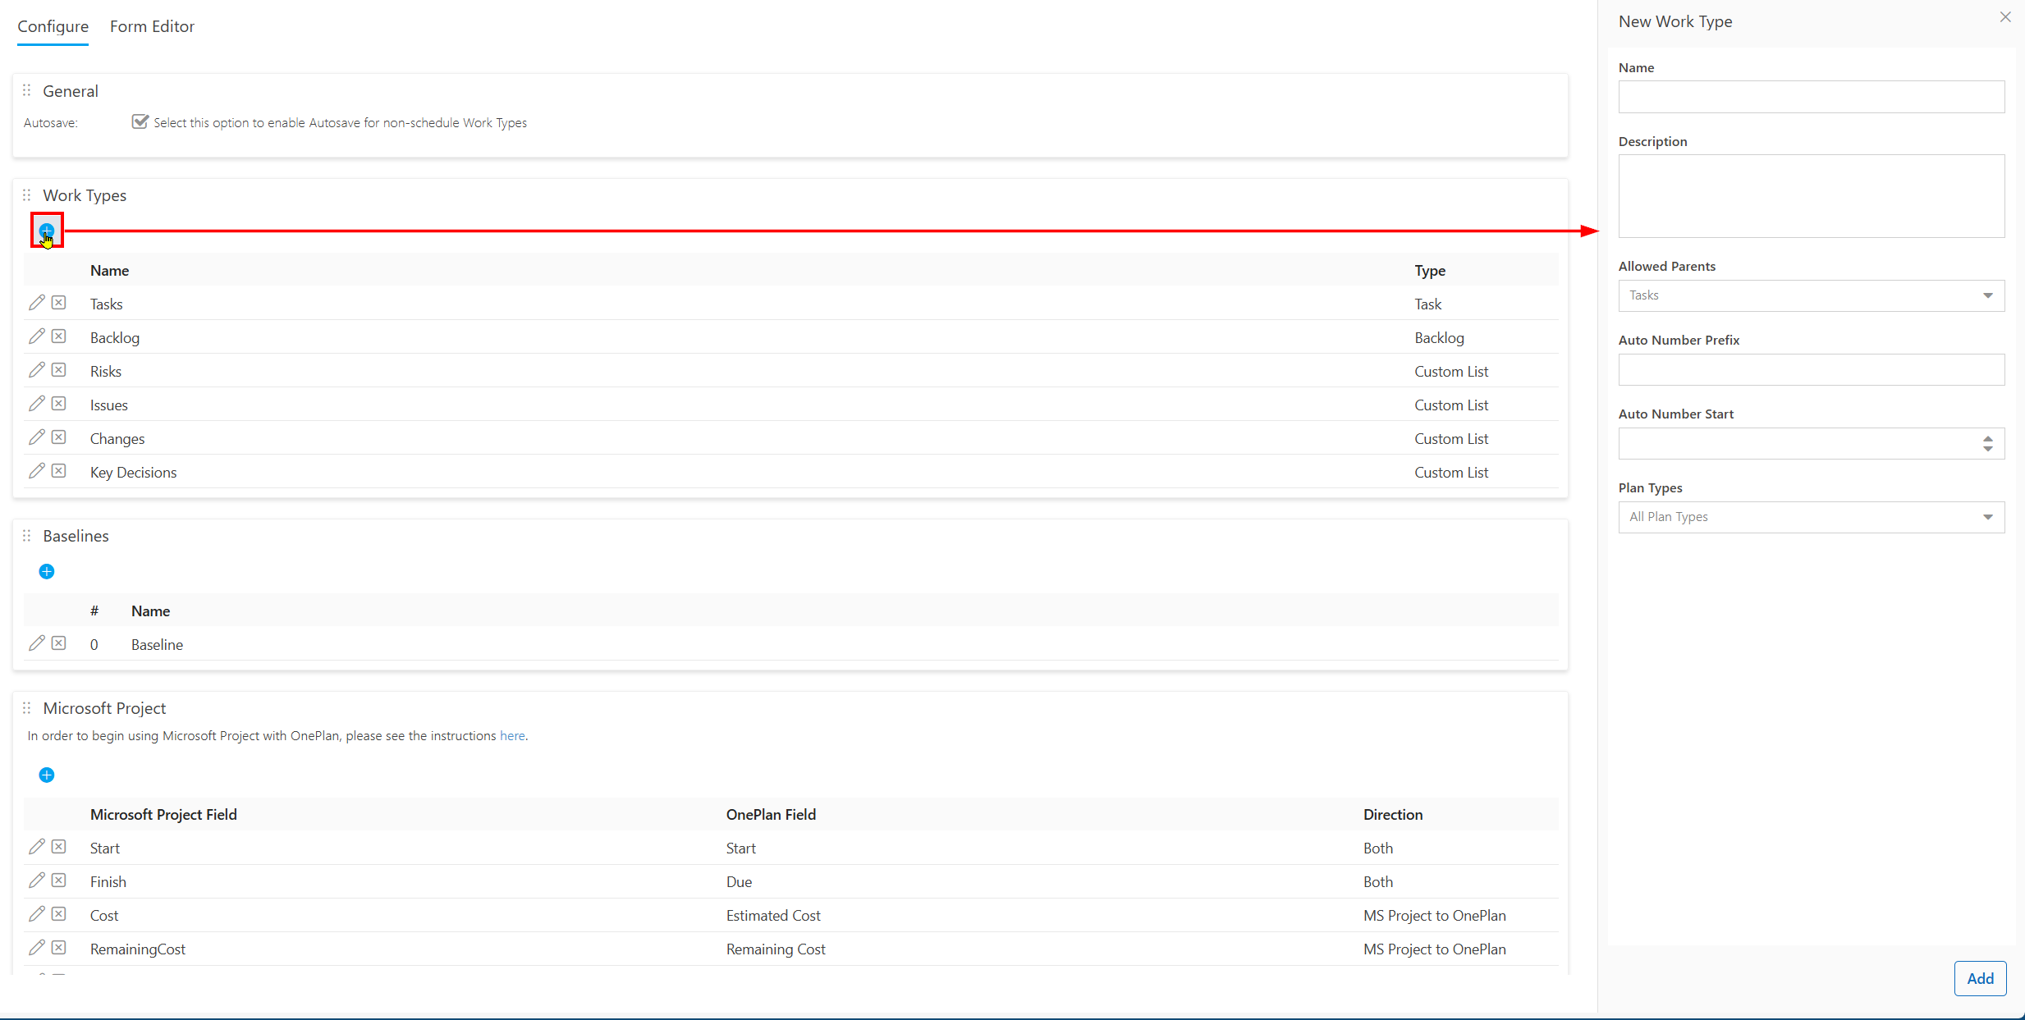Select 'MS Project to OnePlan' for Cost row

tap(1435, 915)
